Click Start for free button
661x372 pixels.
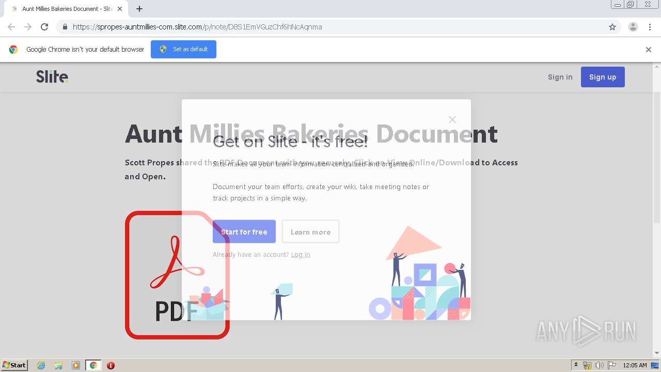pos(244,231)
